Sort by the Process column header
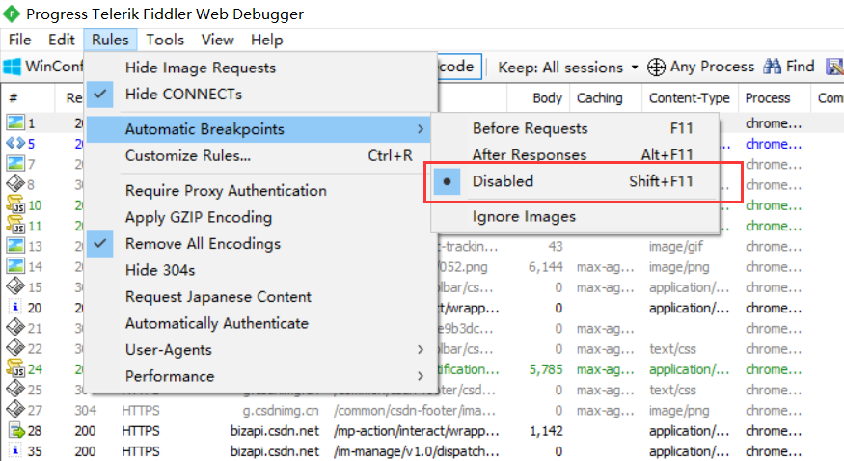The width and height of the screenshot is (844, 461). click(774, 98)
